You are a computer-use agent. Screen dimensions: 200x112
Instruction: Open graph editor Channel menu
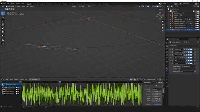[x=22, y=79]
